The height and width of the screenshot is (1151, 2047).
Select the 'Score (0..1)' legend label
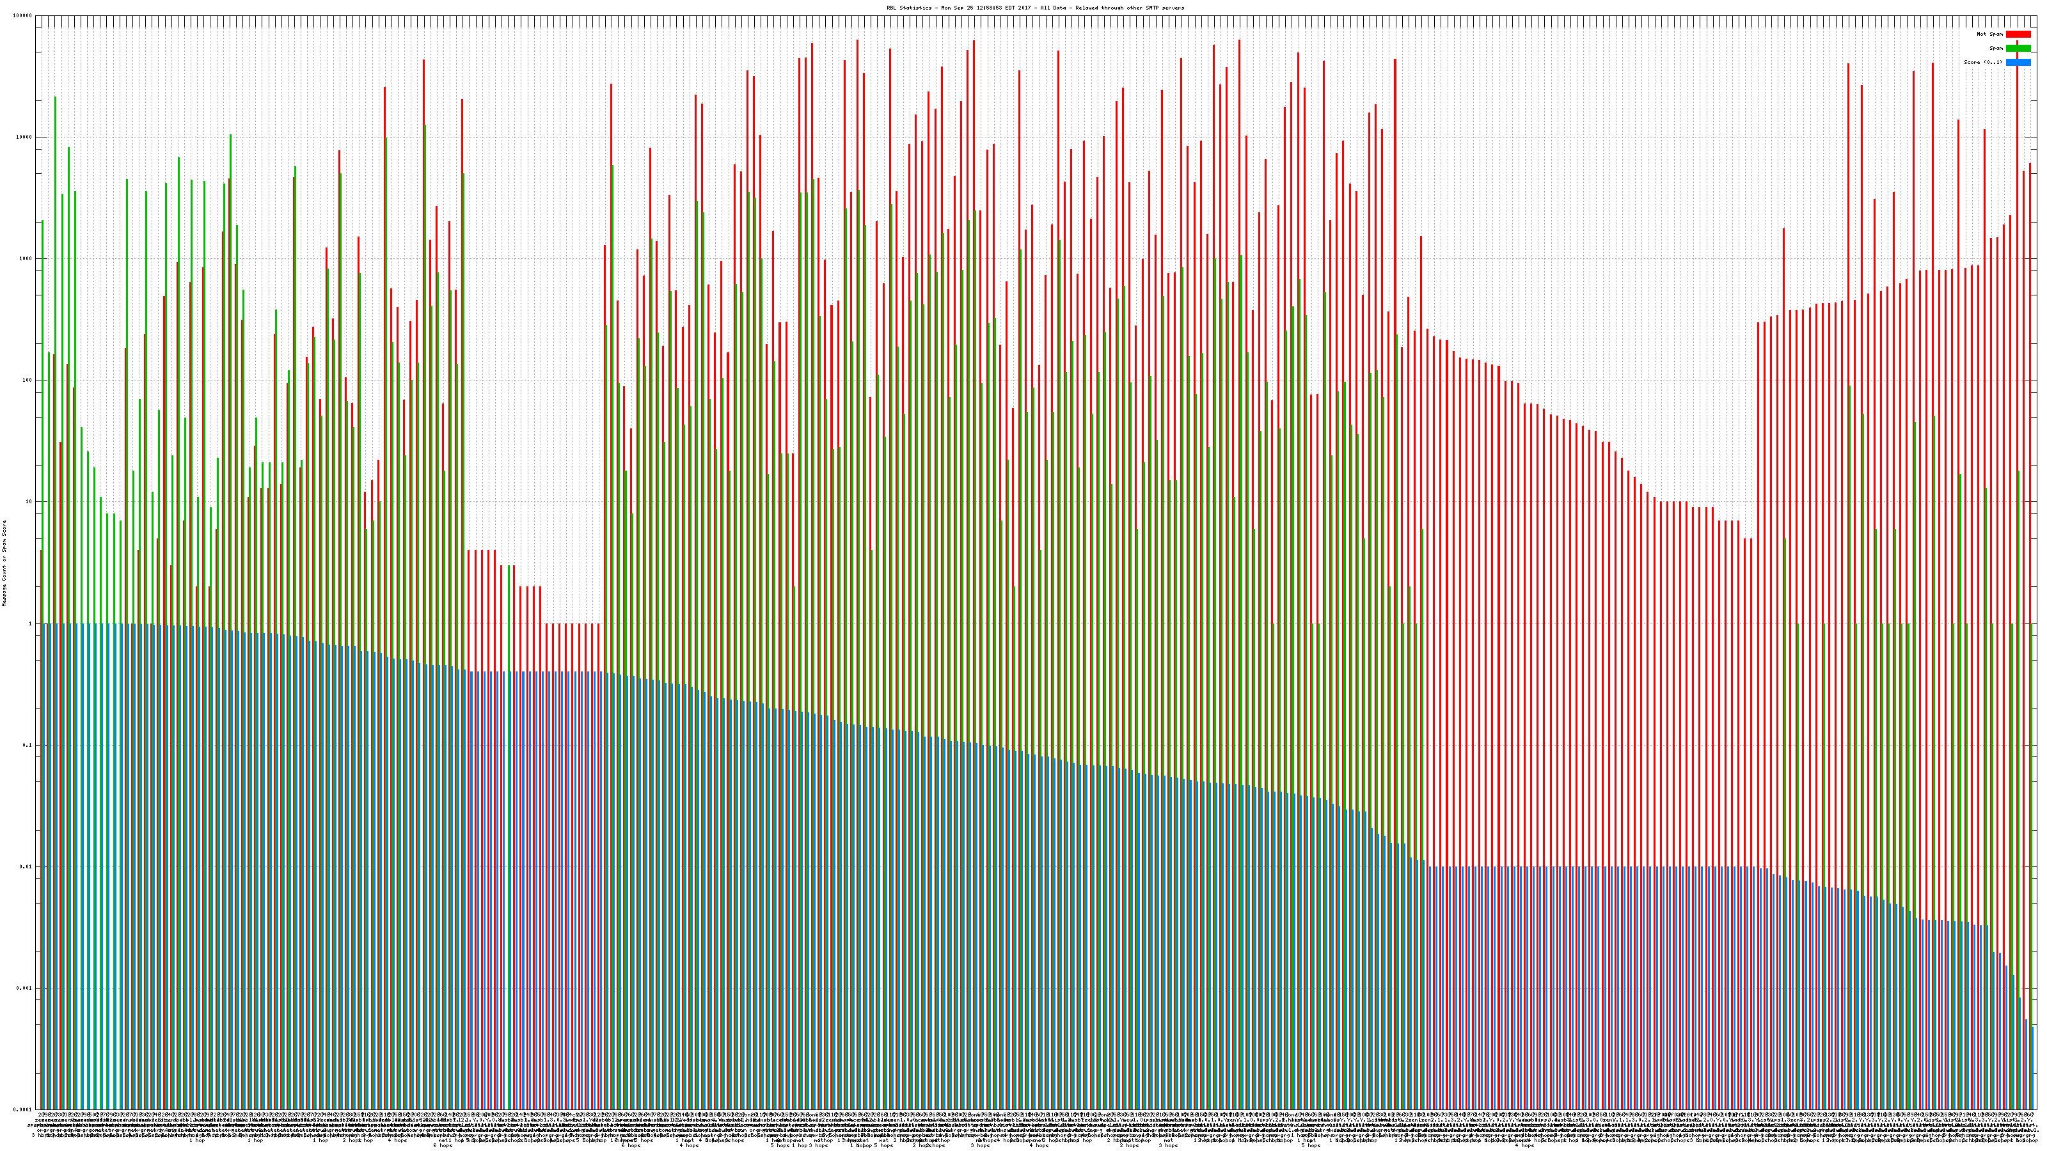1984,62
